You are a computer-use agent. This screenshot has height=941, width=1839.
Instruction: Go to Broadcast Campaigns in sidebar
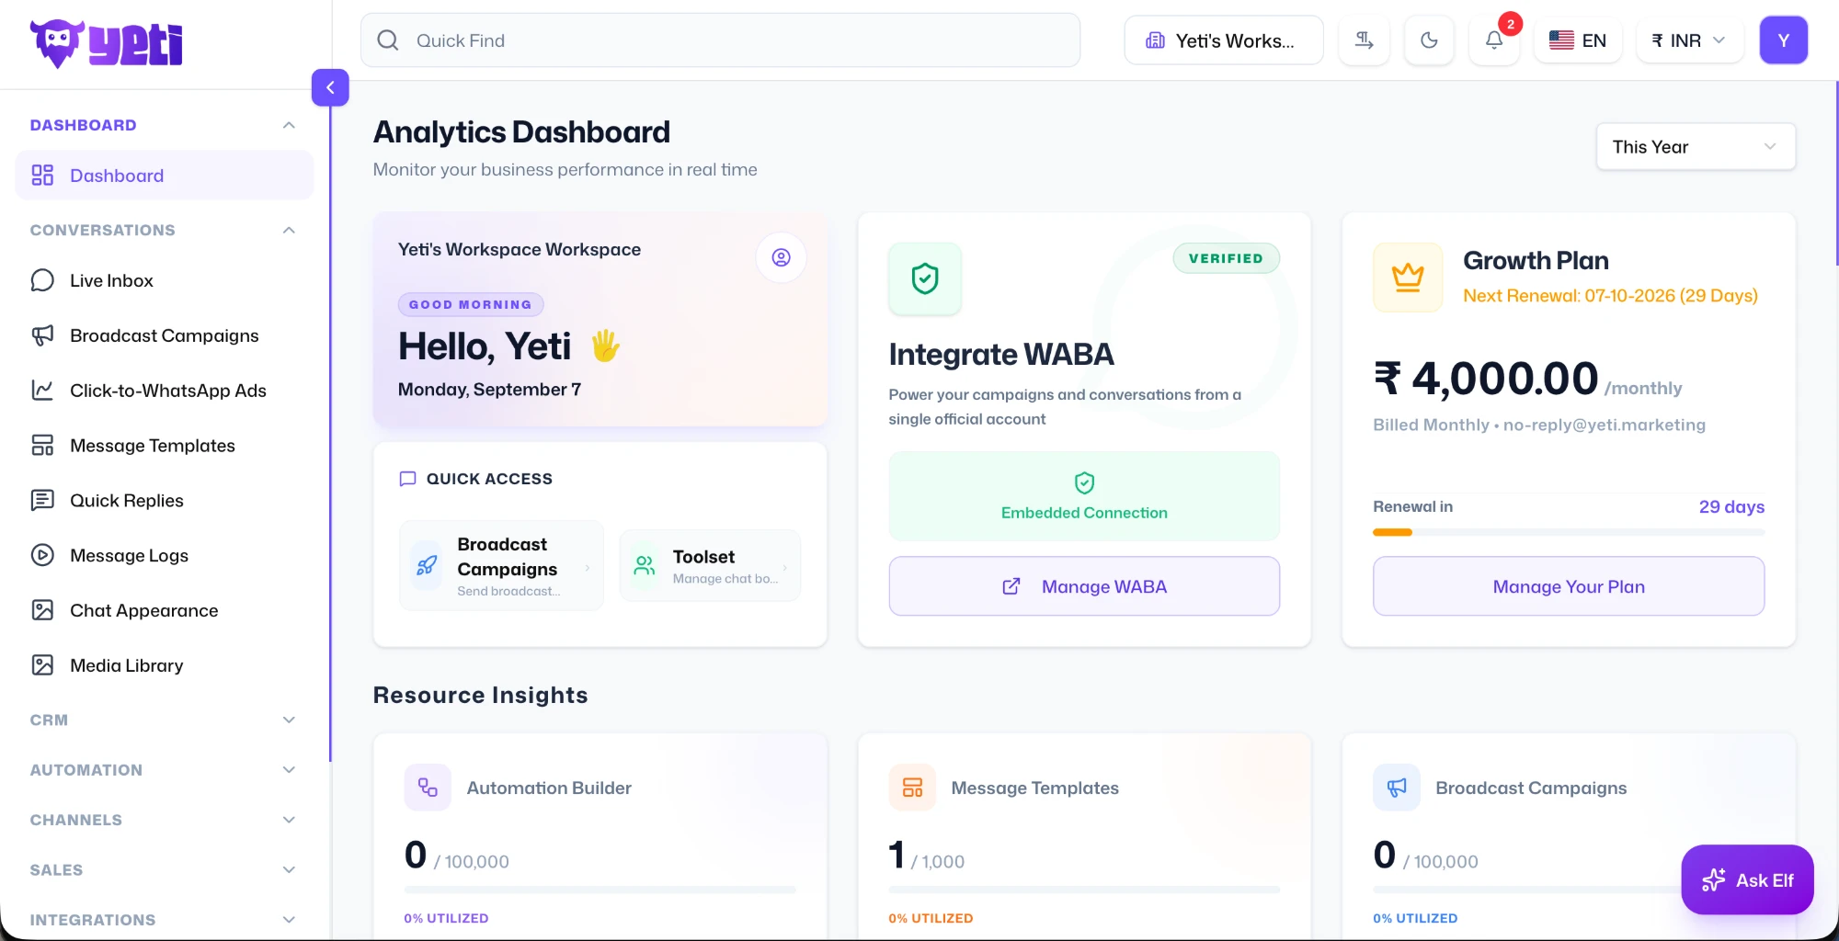pos(165,335)
